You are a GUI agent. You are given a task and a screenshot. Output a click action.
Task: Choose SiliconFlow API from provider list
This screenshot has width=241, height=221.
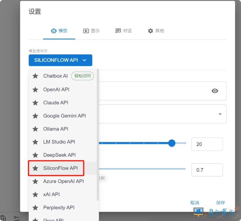click(x=63, y=168)
